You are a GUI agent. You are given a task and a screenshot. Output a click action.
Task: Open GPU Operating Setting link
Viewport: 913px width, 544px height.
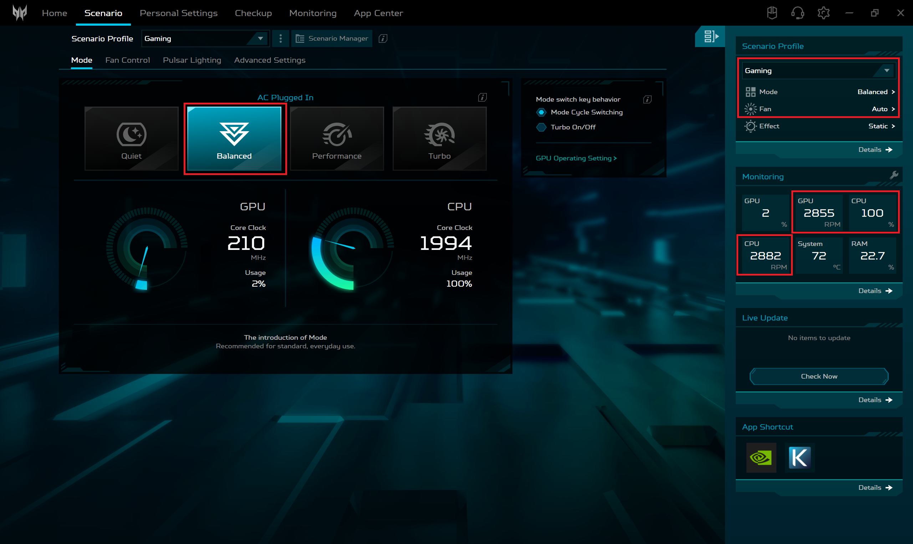coord(576,158)
